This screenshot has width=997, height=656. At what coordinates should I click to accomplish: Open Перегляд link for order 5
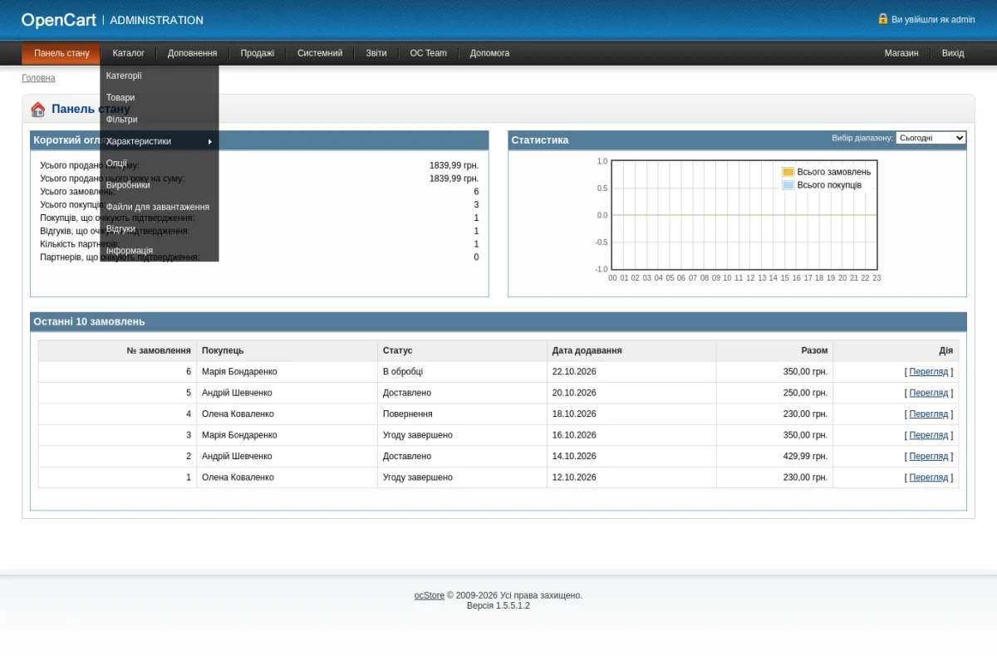(x=929, y=393)
